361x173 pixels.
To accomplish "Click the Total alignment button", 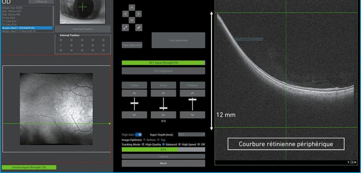I will (178, 40).
